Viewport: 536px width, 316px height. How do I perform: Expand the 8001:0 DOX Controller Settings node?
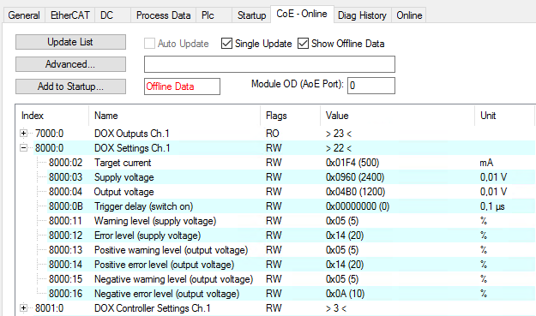(23, 308)
